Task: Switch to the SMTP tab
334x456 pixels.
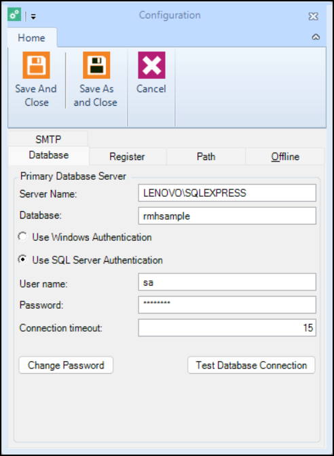Action: click(x=48, y=139)
